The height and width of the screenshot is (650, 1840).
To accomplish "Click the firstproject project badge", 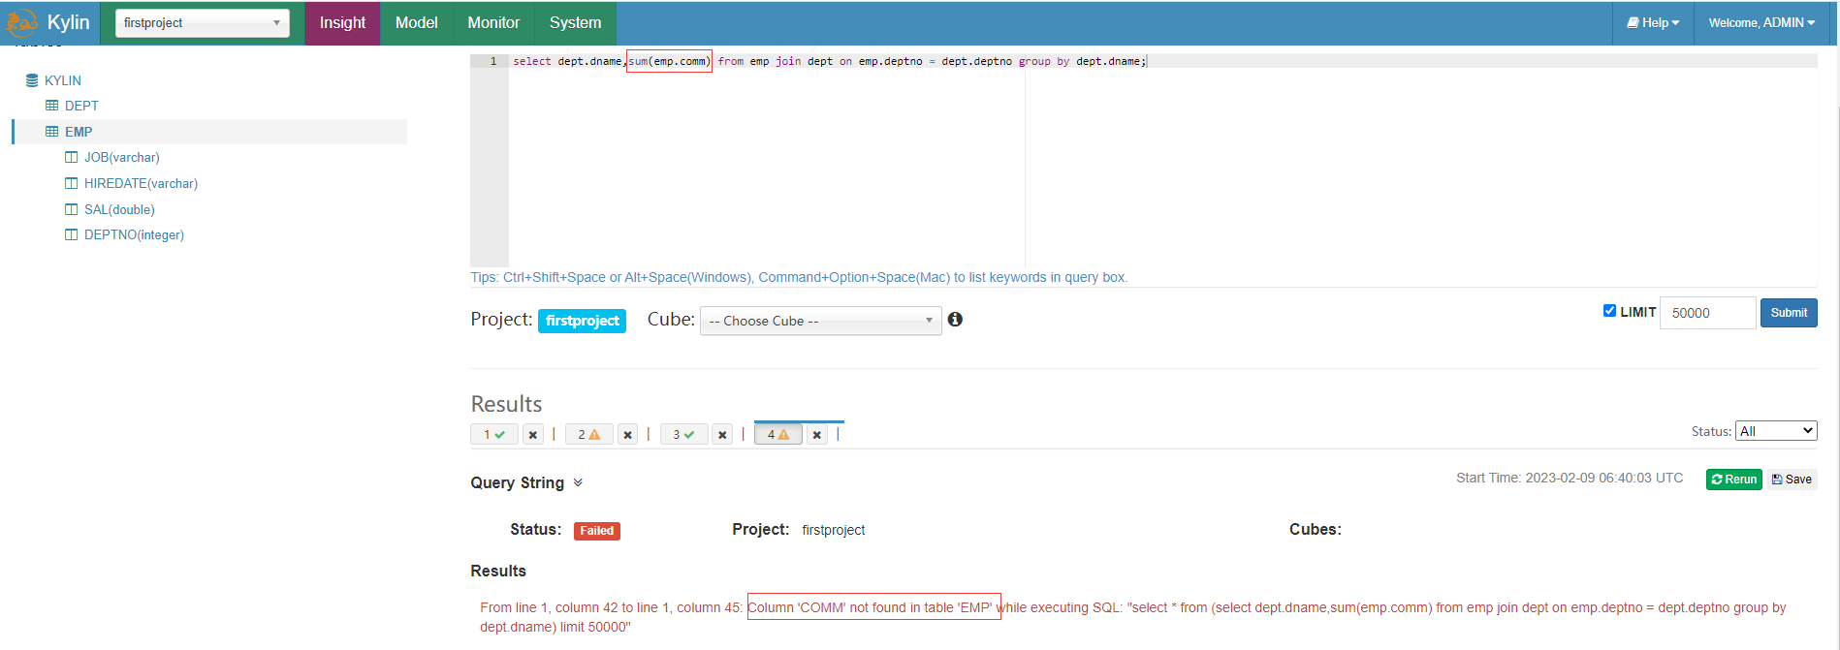I will 582,321.
